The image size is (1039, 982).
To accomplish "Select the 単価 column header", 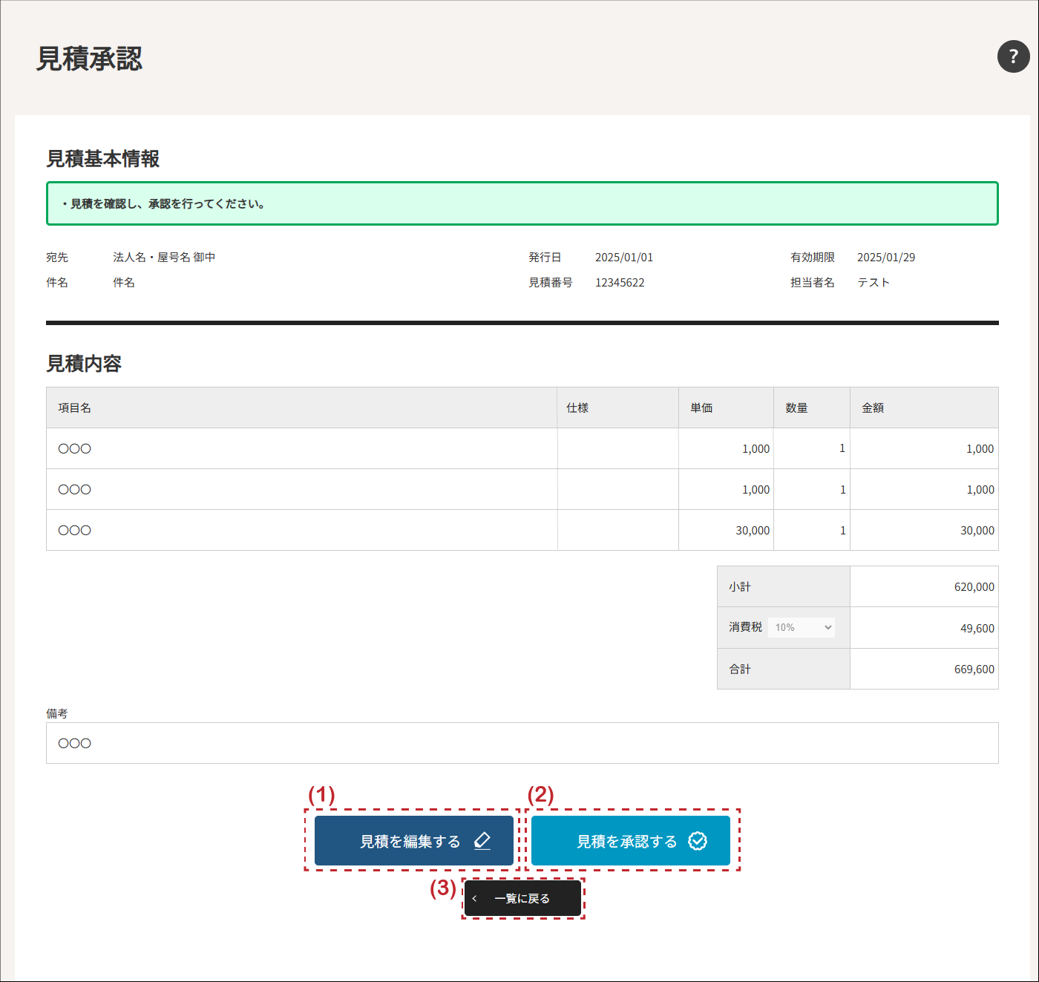I will point(701,407).
